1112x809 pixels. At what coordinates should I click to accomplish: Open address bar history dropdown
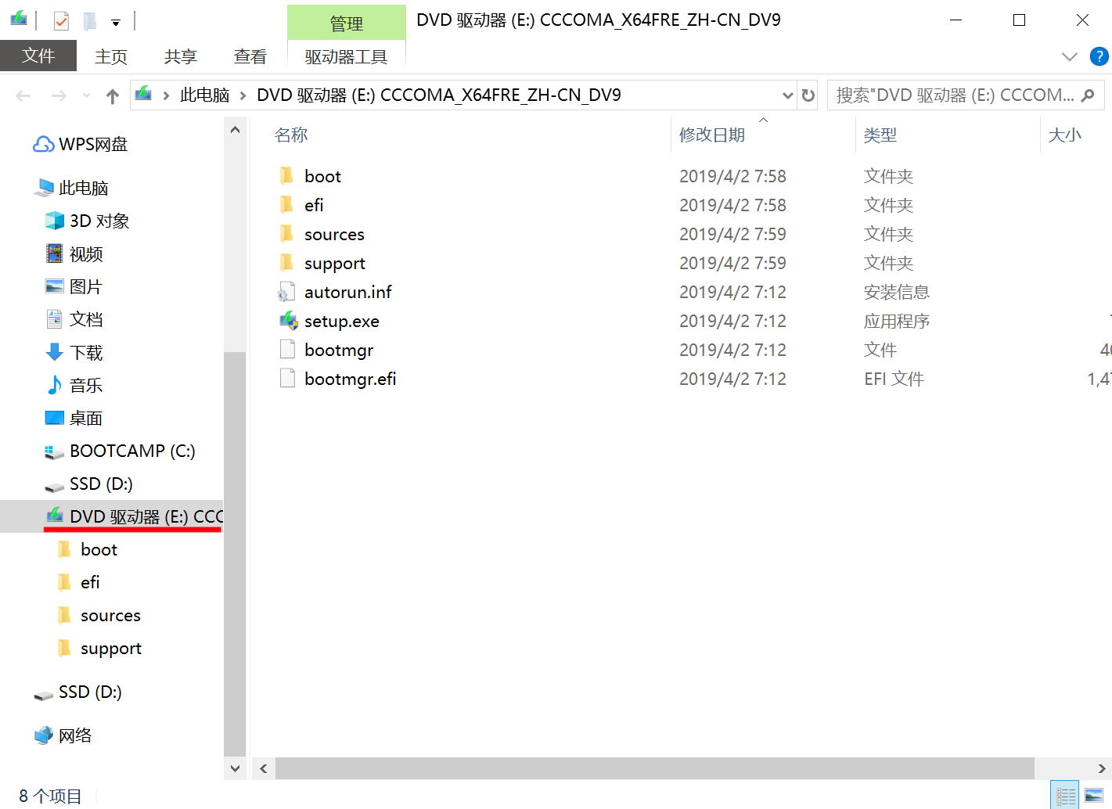[x=788, y=95]
